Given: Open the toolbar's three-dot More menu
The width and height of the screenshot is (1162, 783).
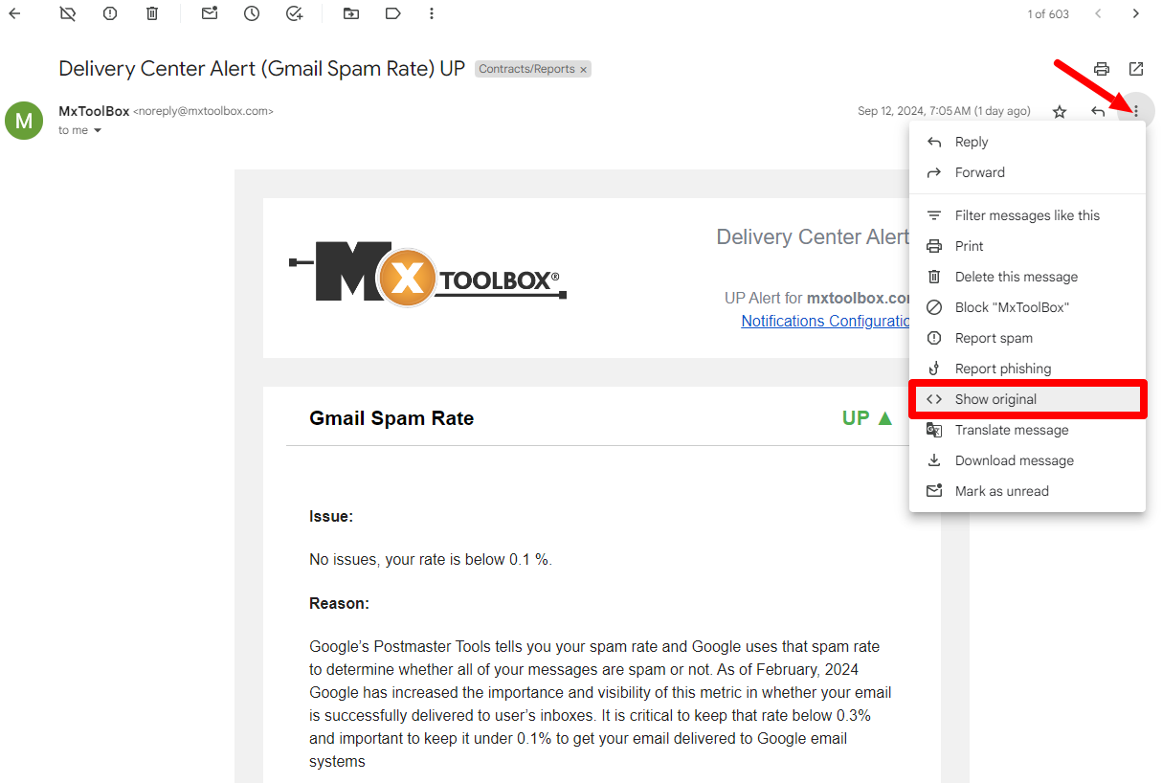Looking at the screenshot, I should 433,13.
